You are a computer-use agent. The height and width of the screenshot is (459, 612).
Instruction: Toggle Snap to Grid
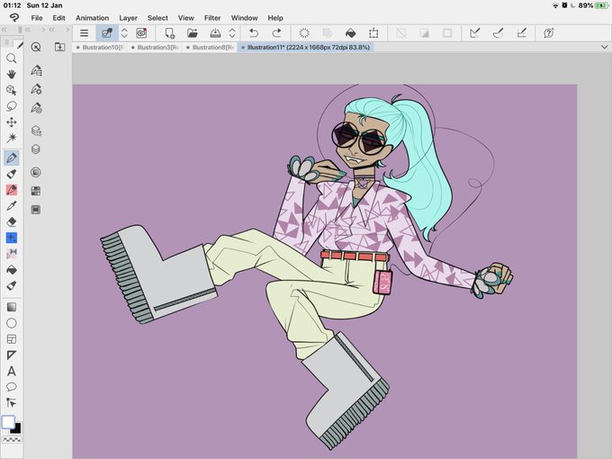[521, 33]
